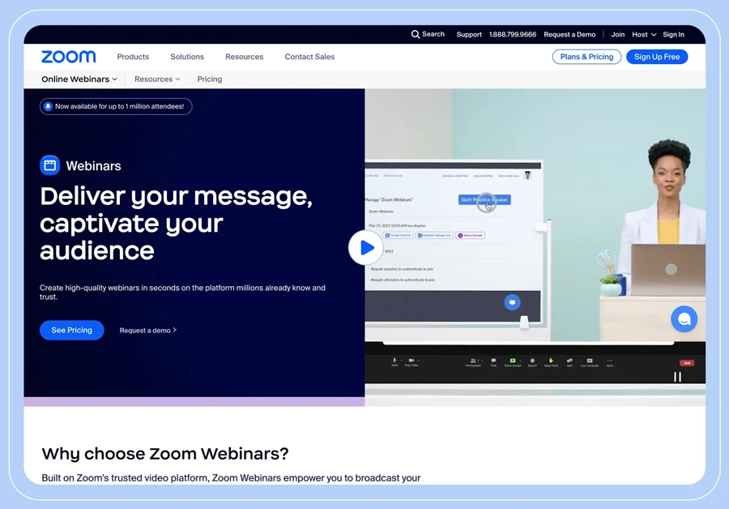Viewport: 729px width, 509px height.
Task: Click the Zoom logo
Action: coord(69,57)
